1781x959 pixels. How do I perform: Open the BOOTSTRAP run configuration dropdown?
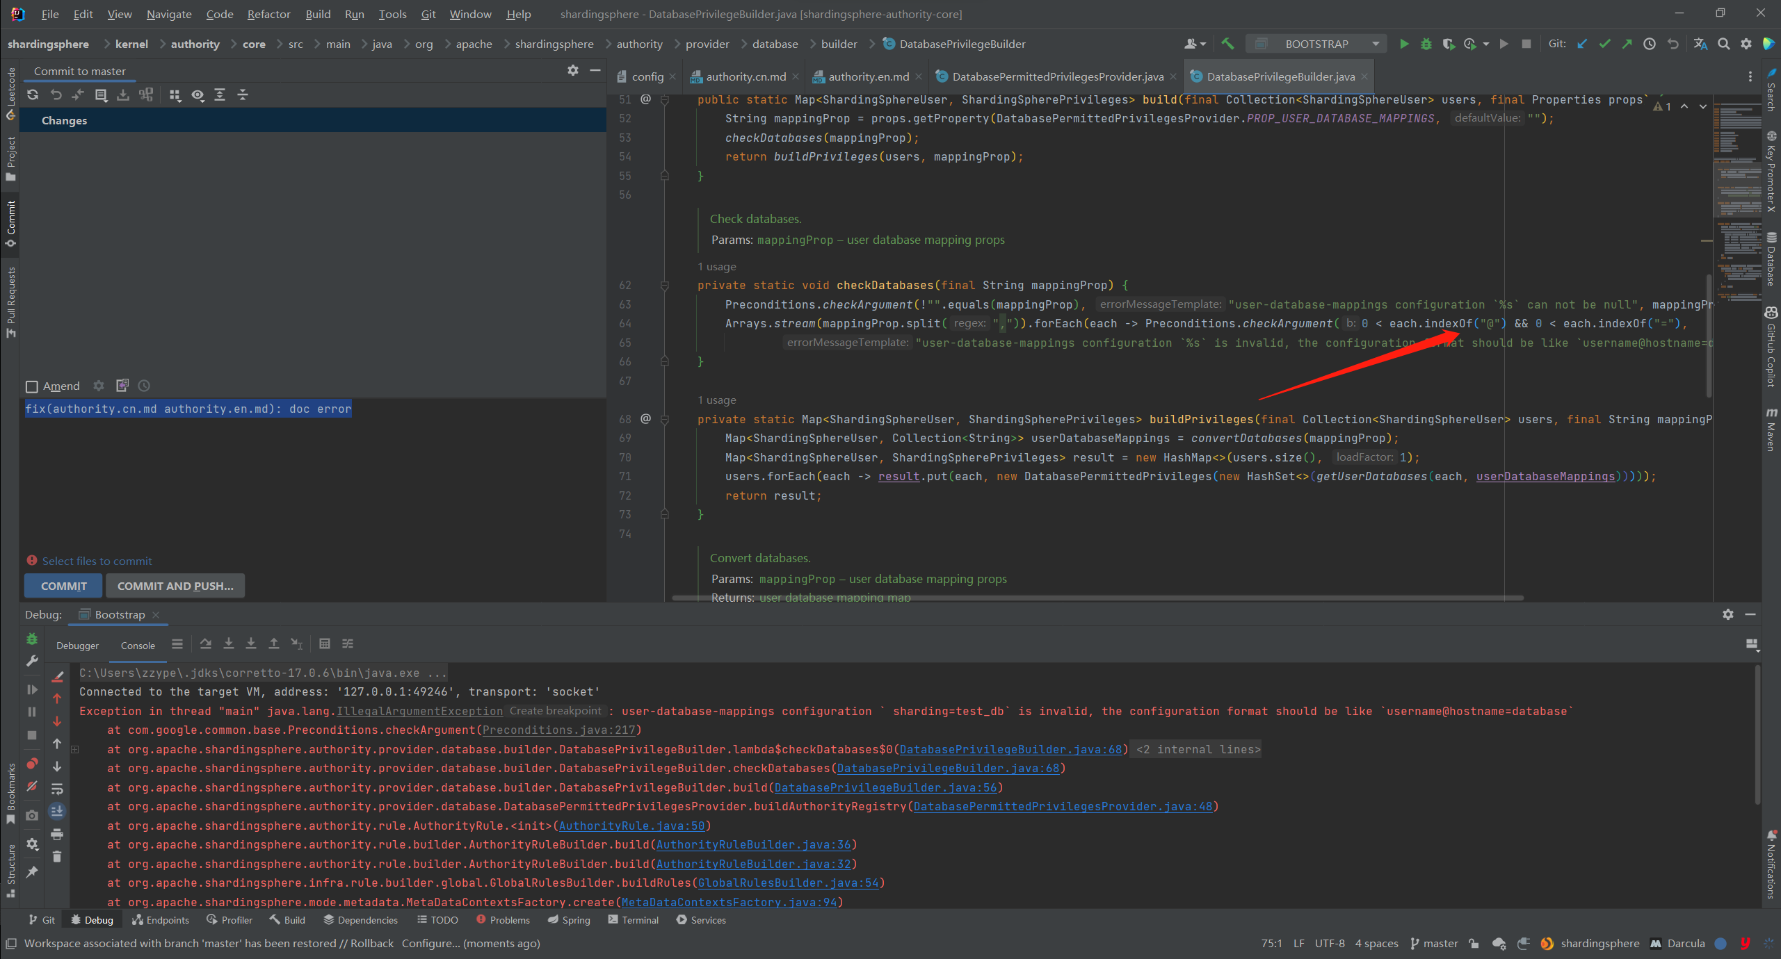click(x=1316, y=44)
